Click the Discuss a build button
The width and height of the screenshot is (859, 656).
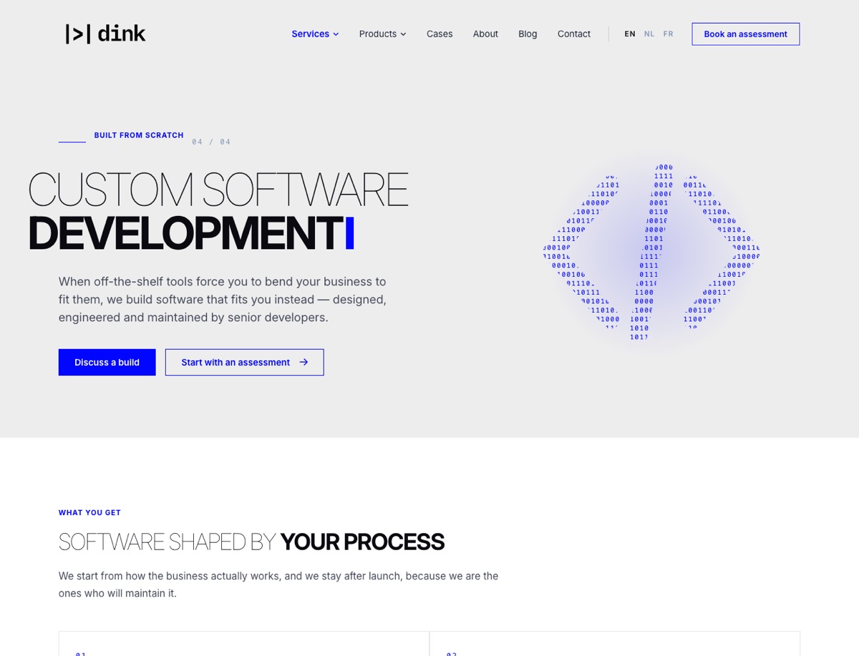pyautogui.click(x=107, y=362)
